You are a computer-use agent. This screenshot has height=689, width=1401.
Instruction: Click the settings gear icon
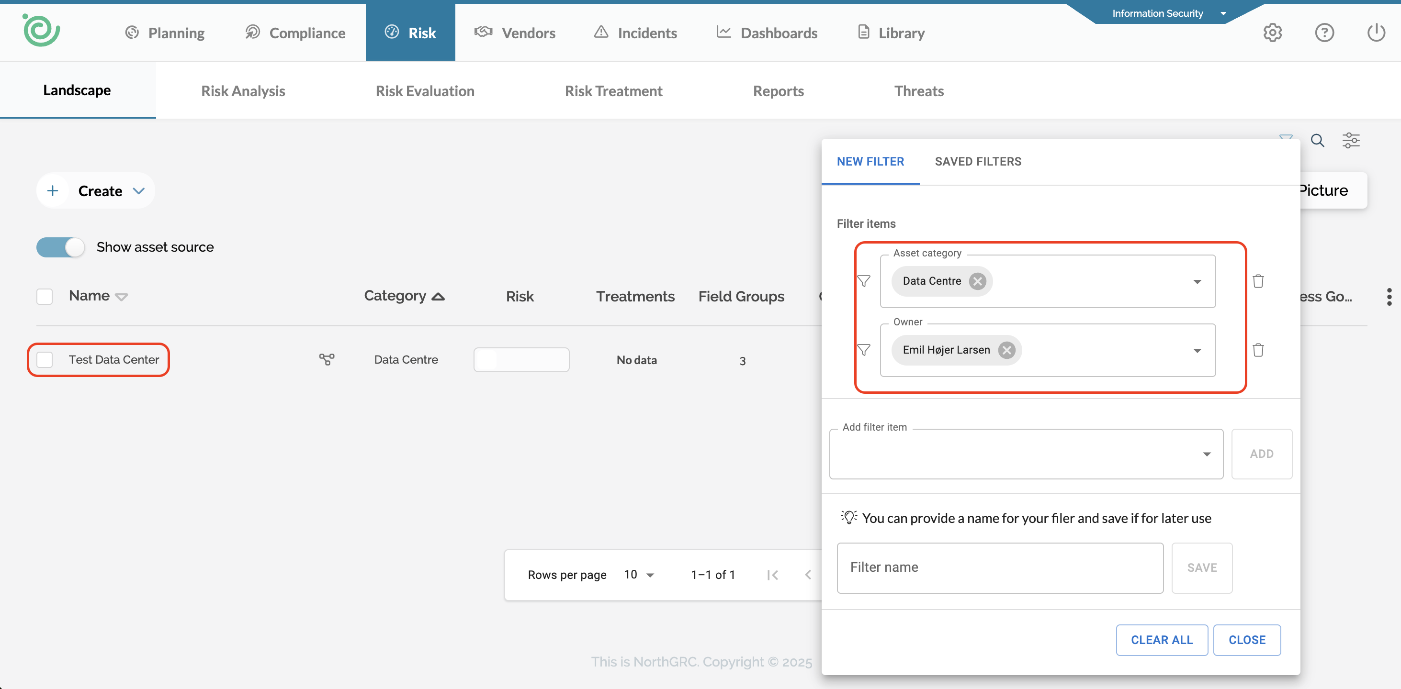pyautogui.click(x=1272, y=33)
